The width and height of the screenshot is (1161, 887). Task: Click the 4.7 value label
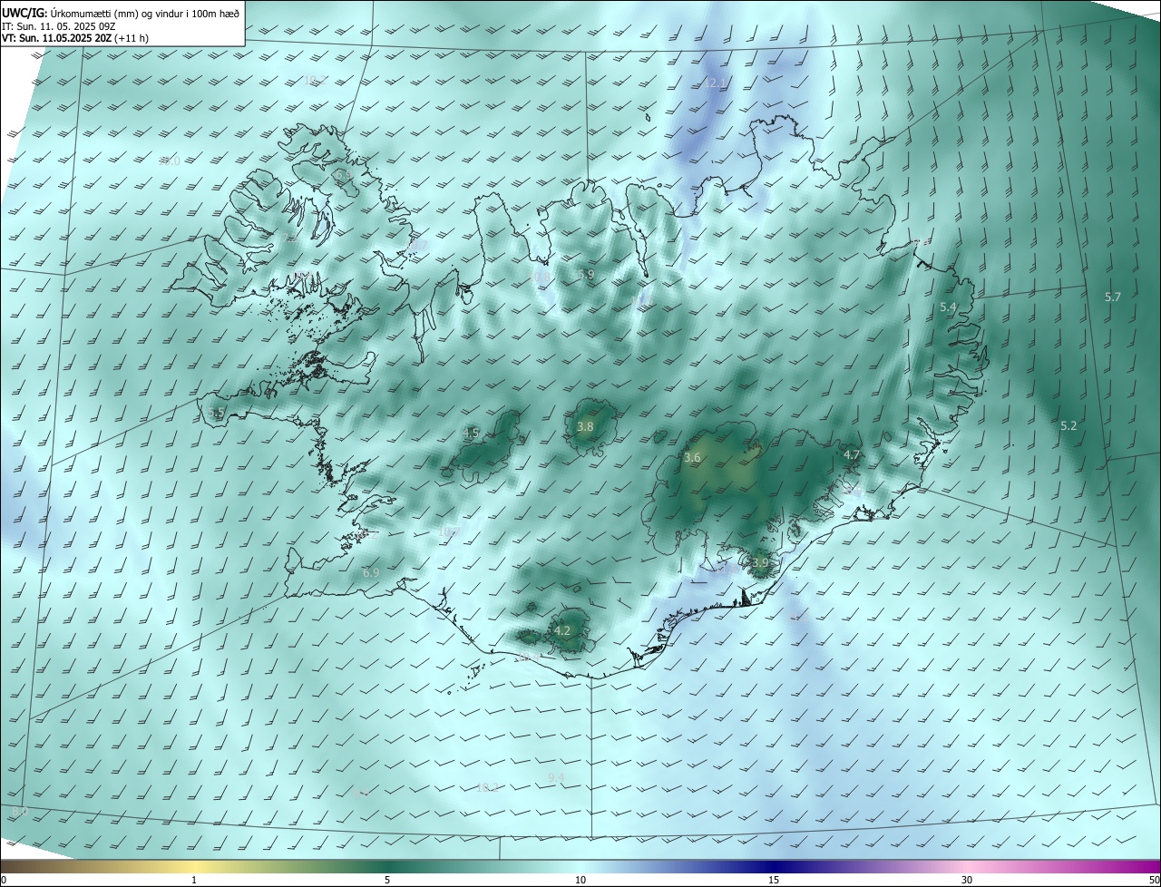click(x=852, y=454)
